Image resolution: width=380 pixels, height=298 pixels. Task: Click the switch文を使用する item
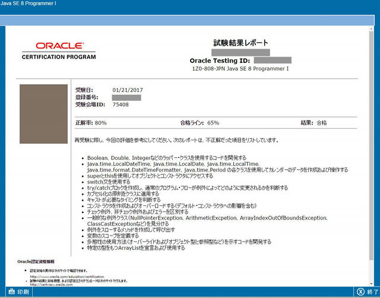pos(109,182)
